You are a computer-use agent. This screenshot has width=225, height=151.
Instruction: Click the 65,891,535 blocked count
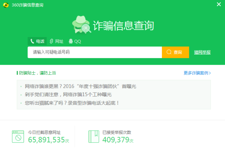(x=48, y=140)
